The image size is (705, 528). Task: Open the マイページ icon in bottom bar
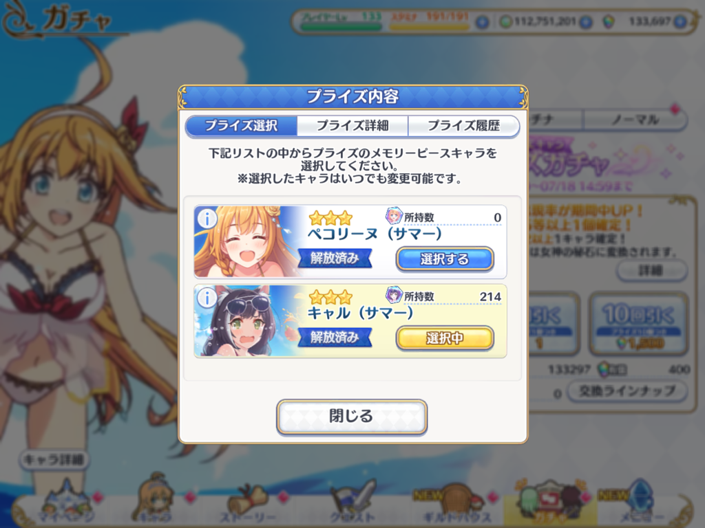click(x=66, y=503)
